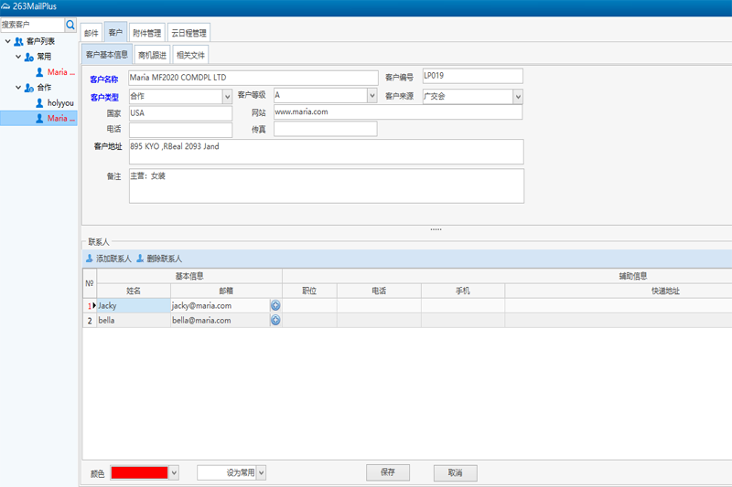
Task: Select Maria customer under 常用 group
Action: tap(60, 72)
